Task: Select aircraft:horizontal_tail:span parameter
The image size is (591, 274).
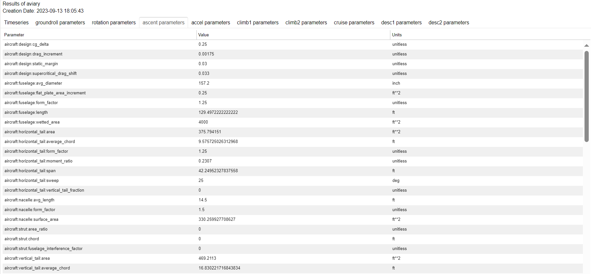Action: click(30, 171)
